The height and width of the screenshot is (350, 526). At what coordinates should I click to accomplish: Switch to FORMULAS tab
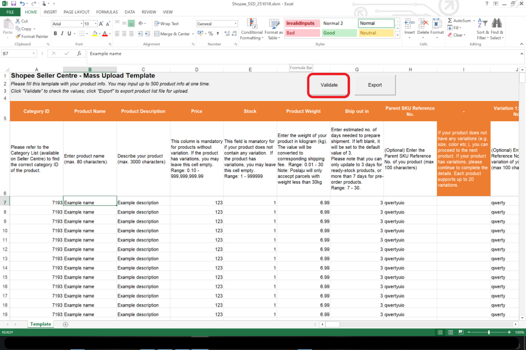(107, 12)
